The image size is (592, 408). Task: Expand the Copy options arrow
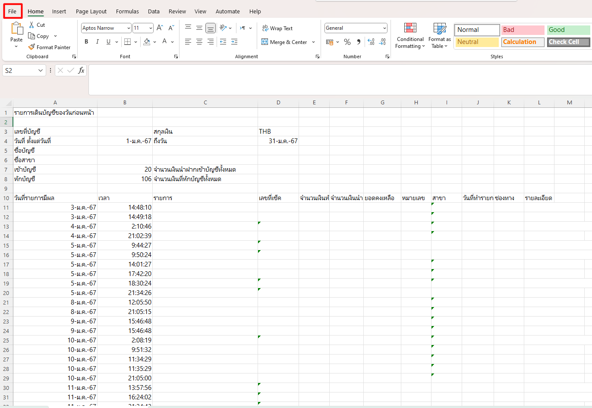pyautogui.click(x=55, y=36)
